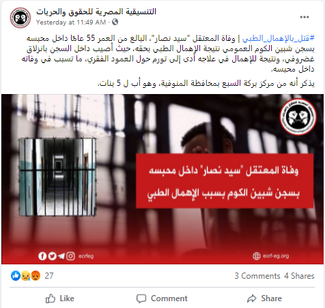Click the angry reaction icon

point(36,275)
